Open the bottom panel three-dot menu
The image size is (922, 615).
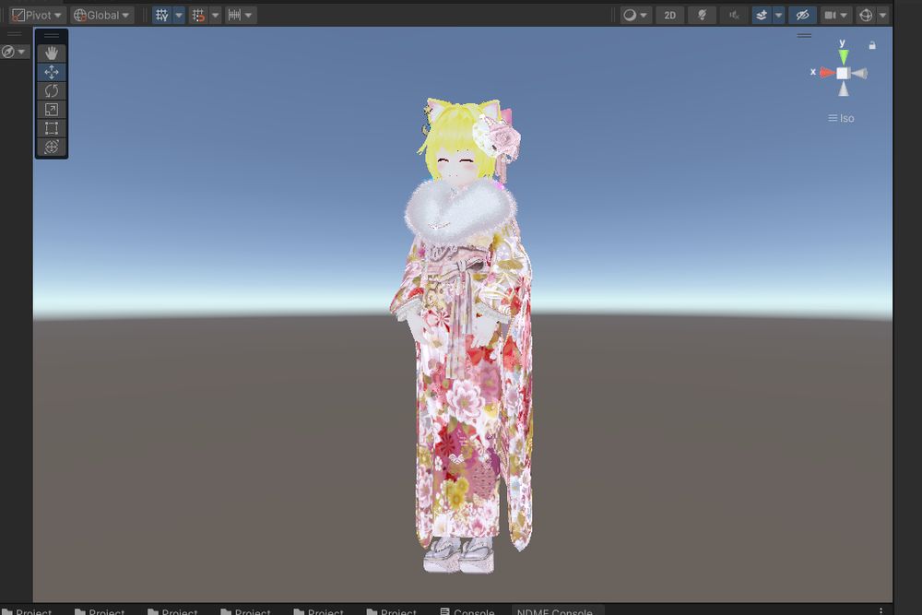[881, 611]
